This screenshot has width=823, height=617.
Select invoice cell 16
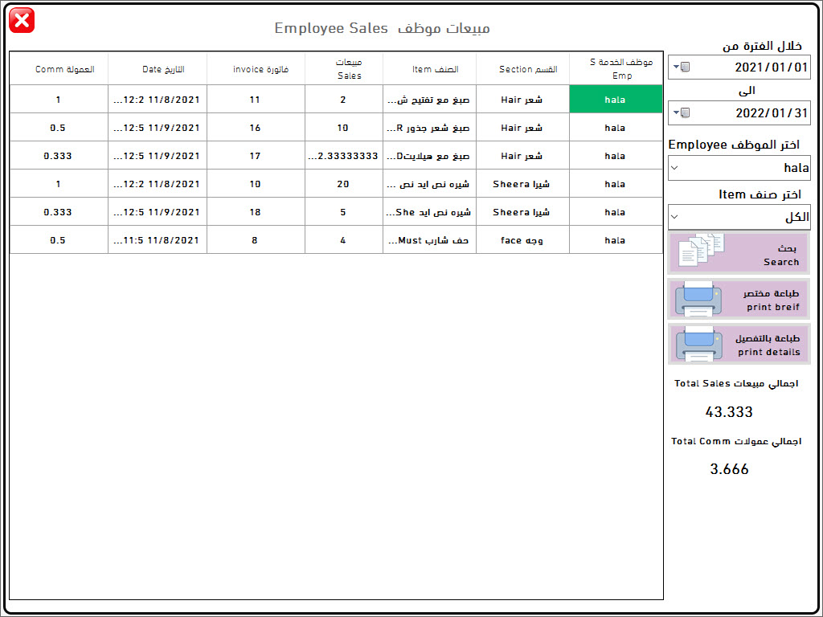pyautogui.click(x=256, y=128)
